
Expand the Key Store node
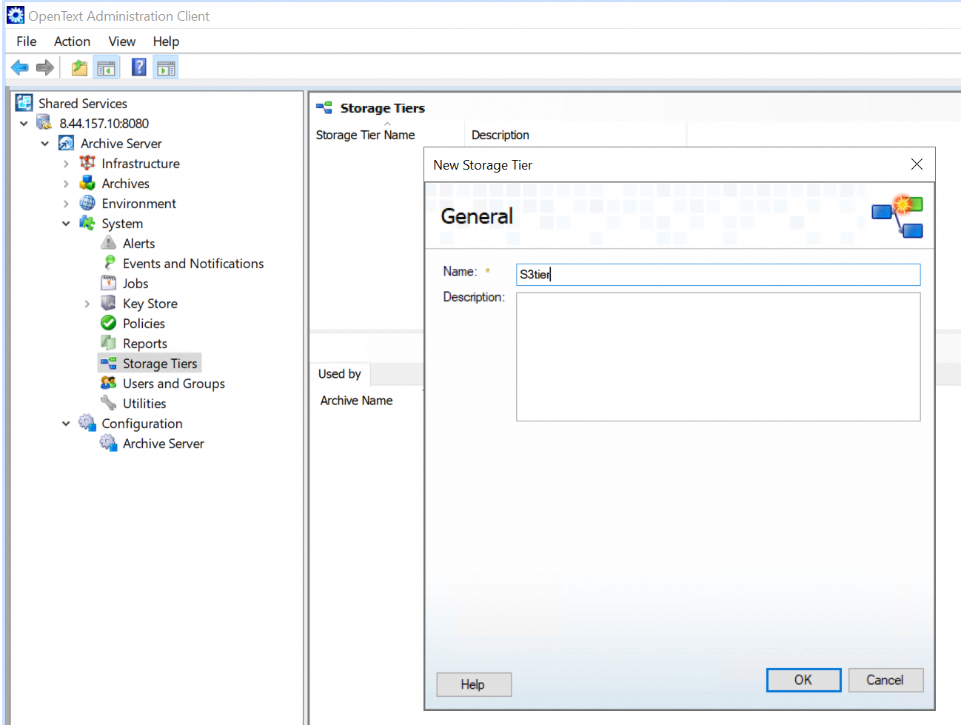[x=87, y=304]
